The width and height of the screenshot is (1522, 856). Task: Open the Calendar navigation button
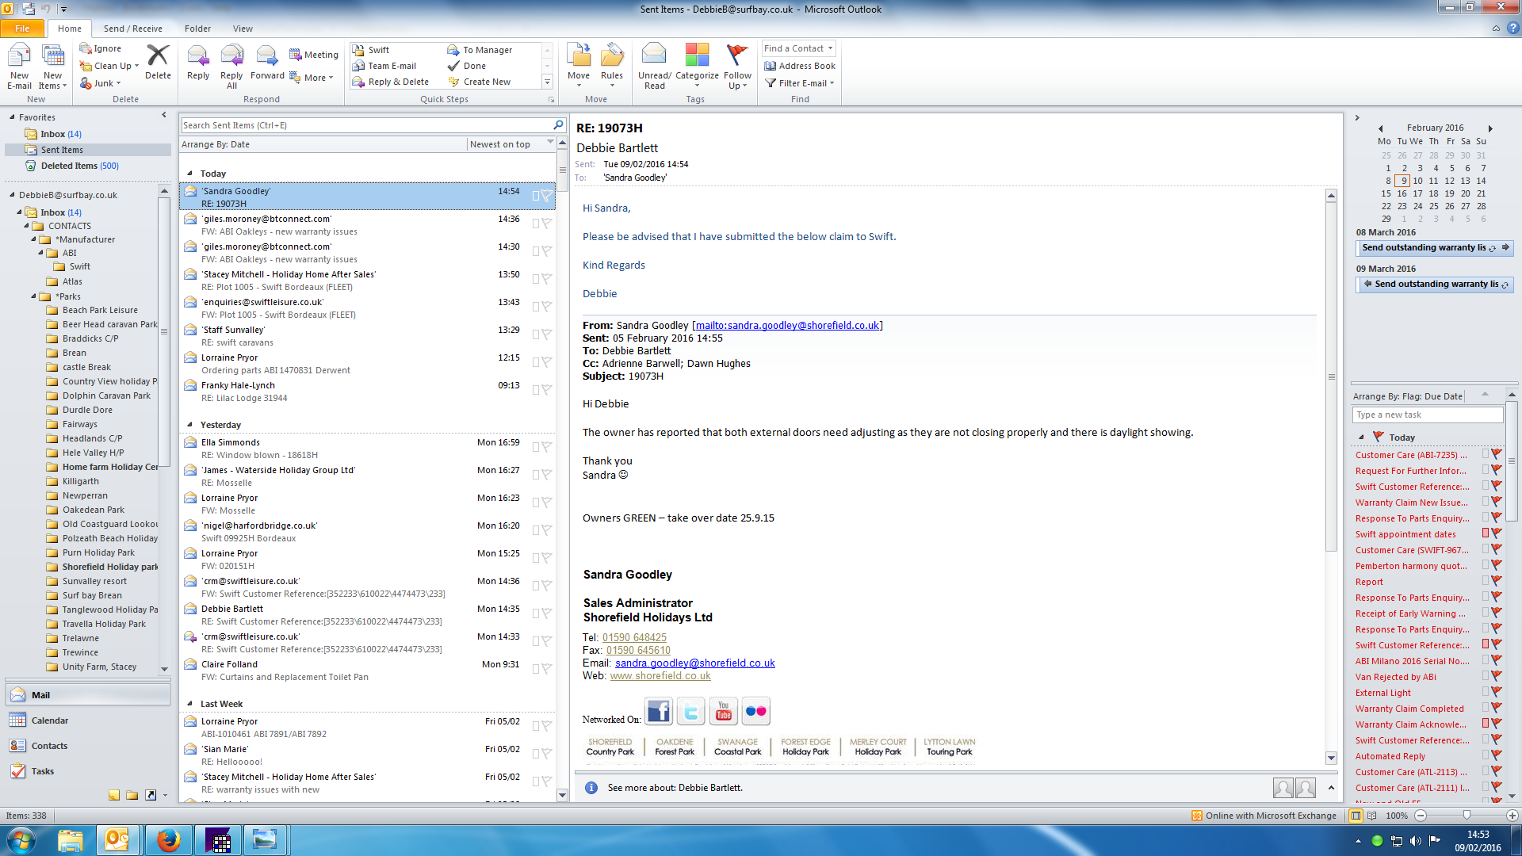49,720
